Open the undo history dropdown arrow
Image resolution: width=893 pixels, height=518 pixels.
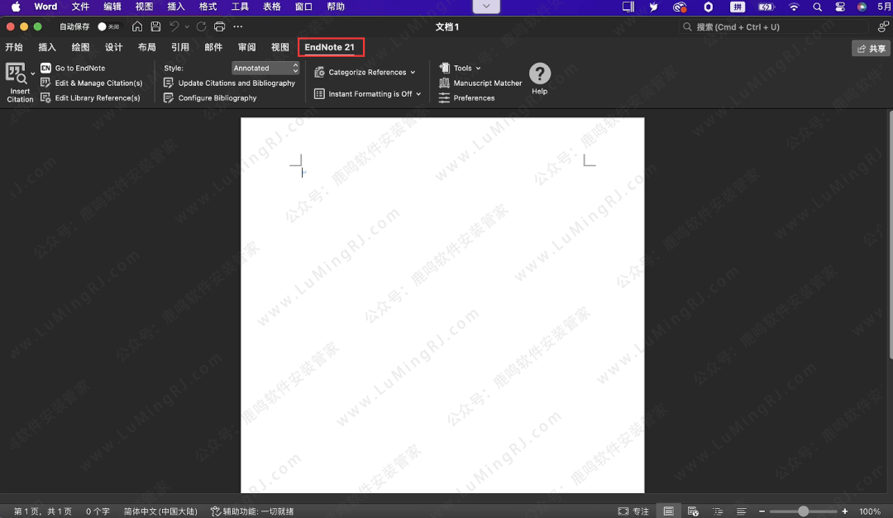point(187,26)
